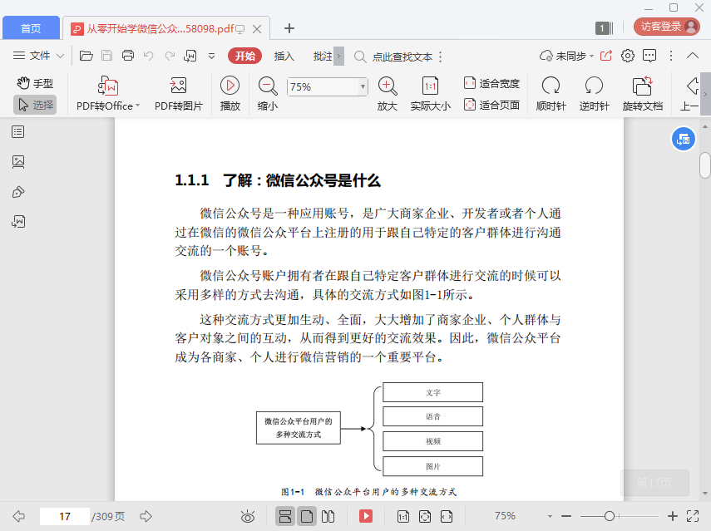Open PDF转Office converter
The width and height of the screenshot is (711, 531).
(108, 94)
